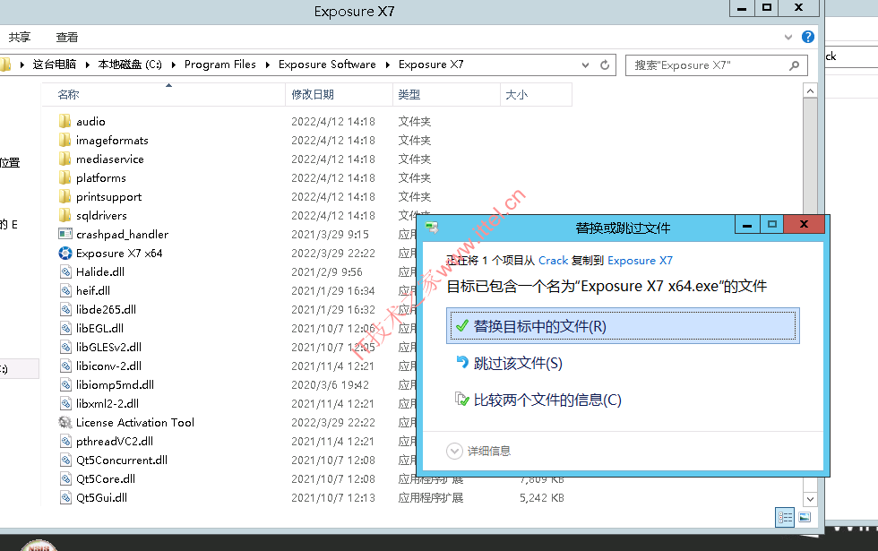This screenshot has height=551, width=878.
Task: Sort files by 名称 column
Action: (x=163, y=95)
